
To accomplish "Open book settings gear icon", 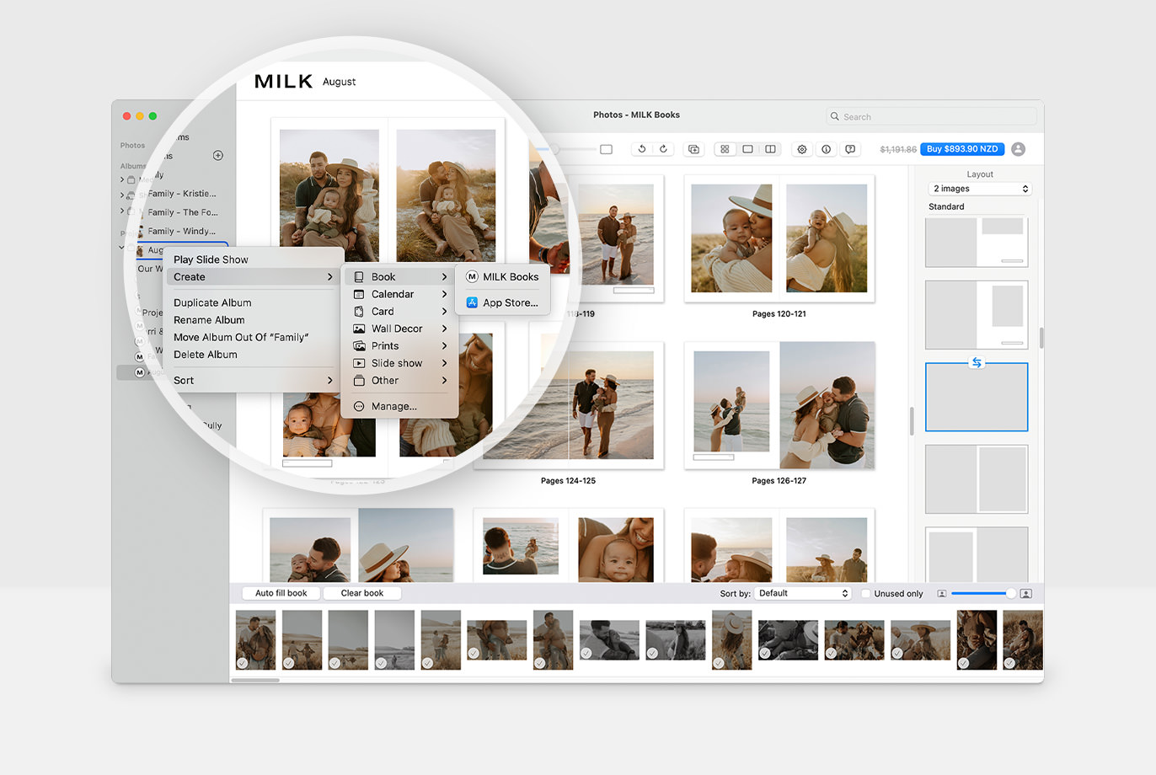I will 802,149.
